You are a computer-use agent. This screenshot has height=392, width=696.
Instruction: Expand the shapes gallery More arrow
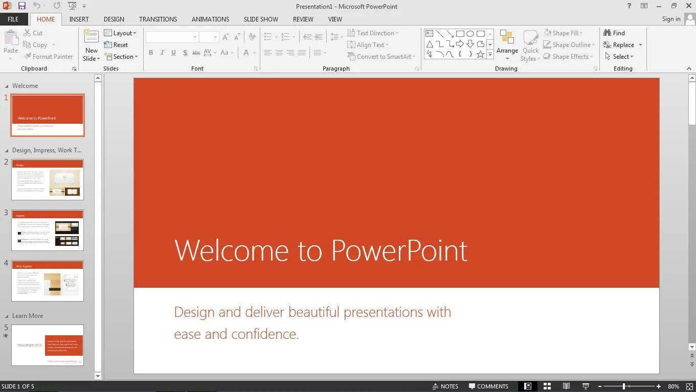490,54
